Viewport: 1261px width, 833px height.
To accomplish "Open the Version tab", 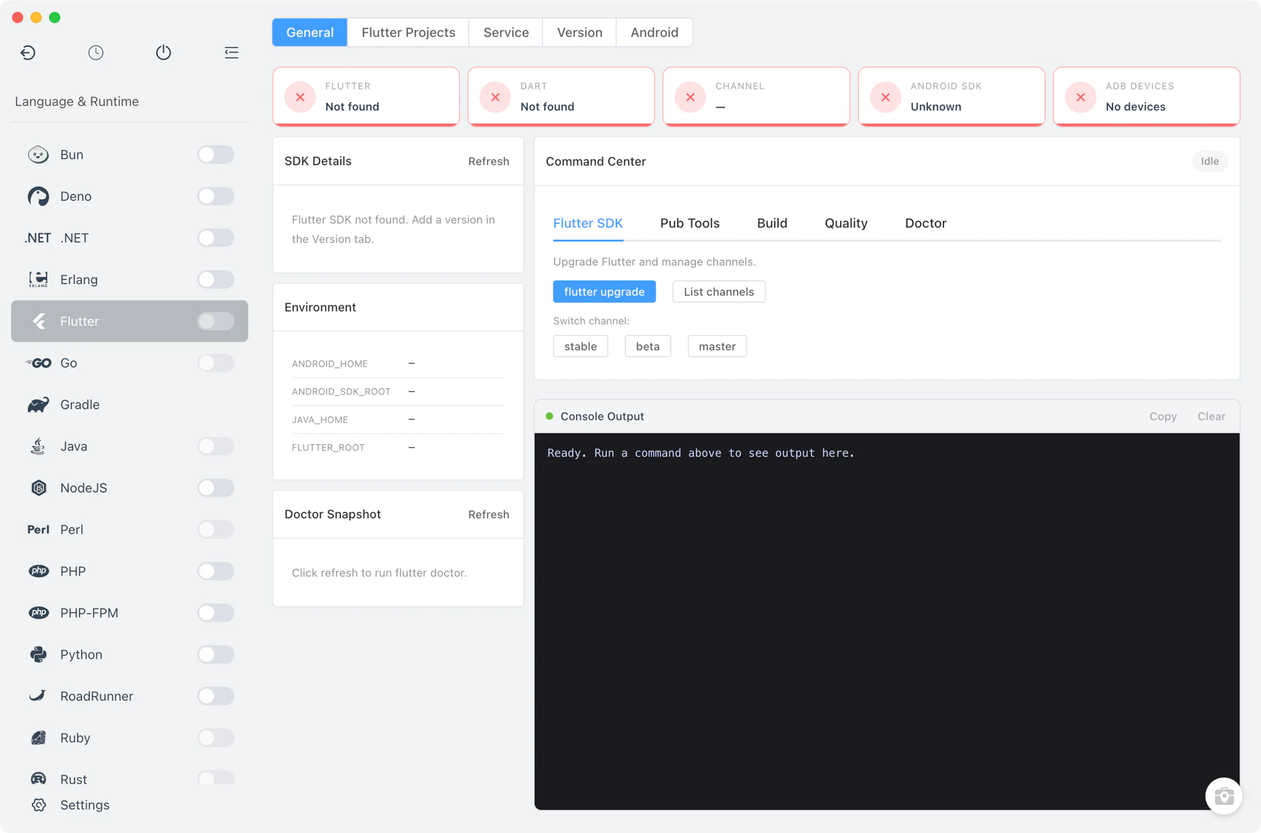I will tap(579, 33).
